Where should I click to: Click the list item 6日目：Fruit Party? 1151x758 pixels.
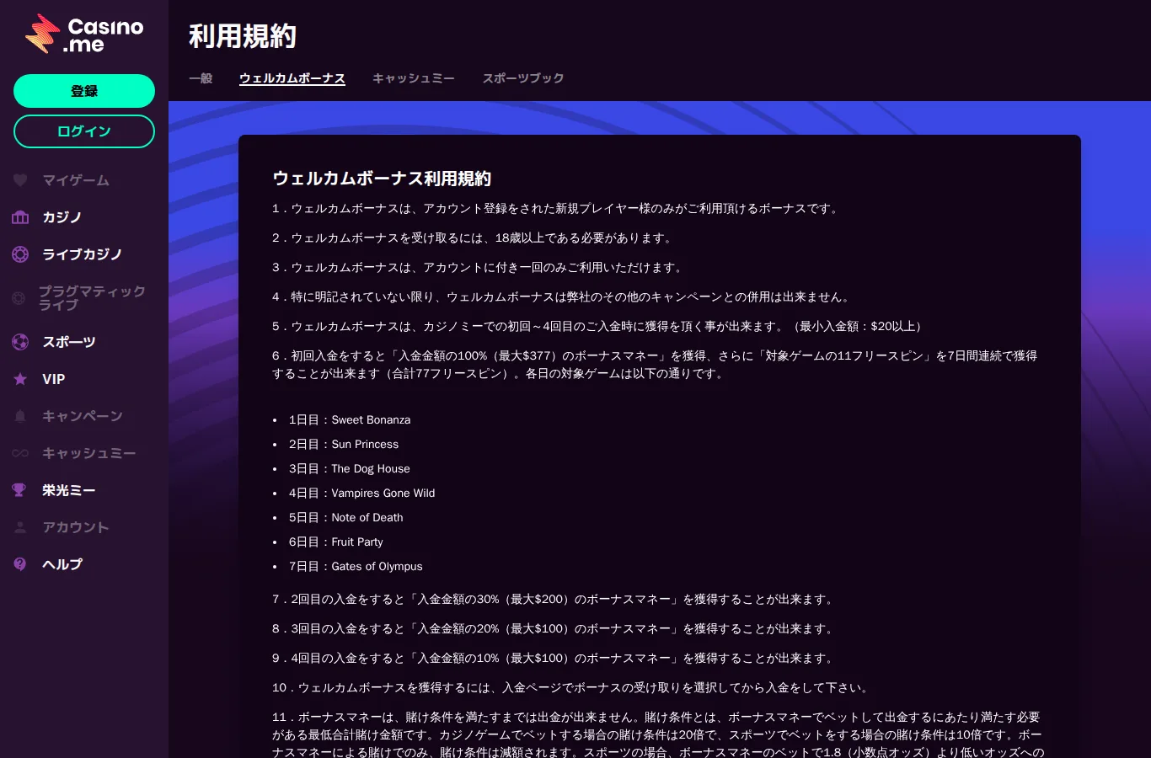click(336, 542)
